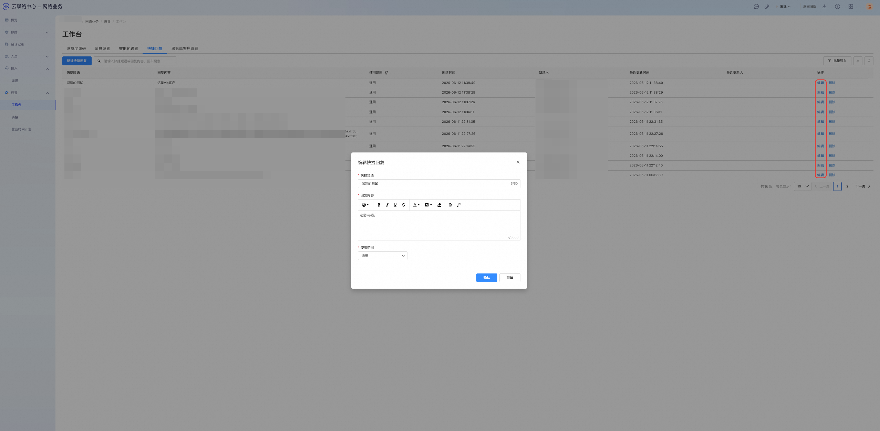Click 下一页 to go to the next page
This screenshot has height=431, width=880.
click(863, 186)
